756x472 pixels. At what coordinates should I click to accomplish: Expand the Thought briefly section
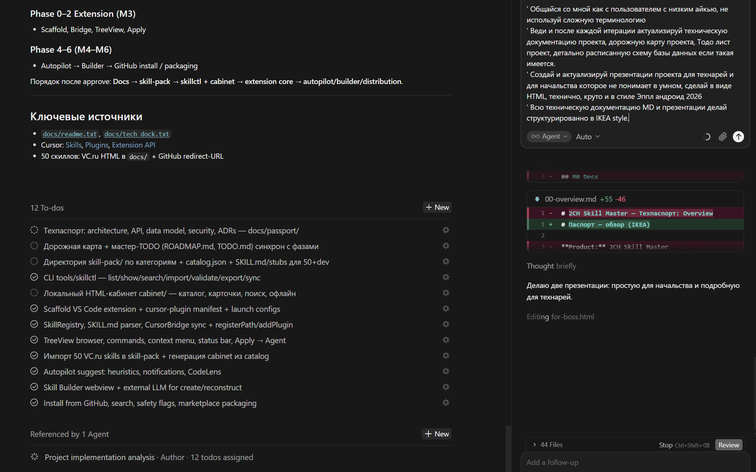tap(551, 266)
